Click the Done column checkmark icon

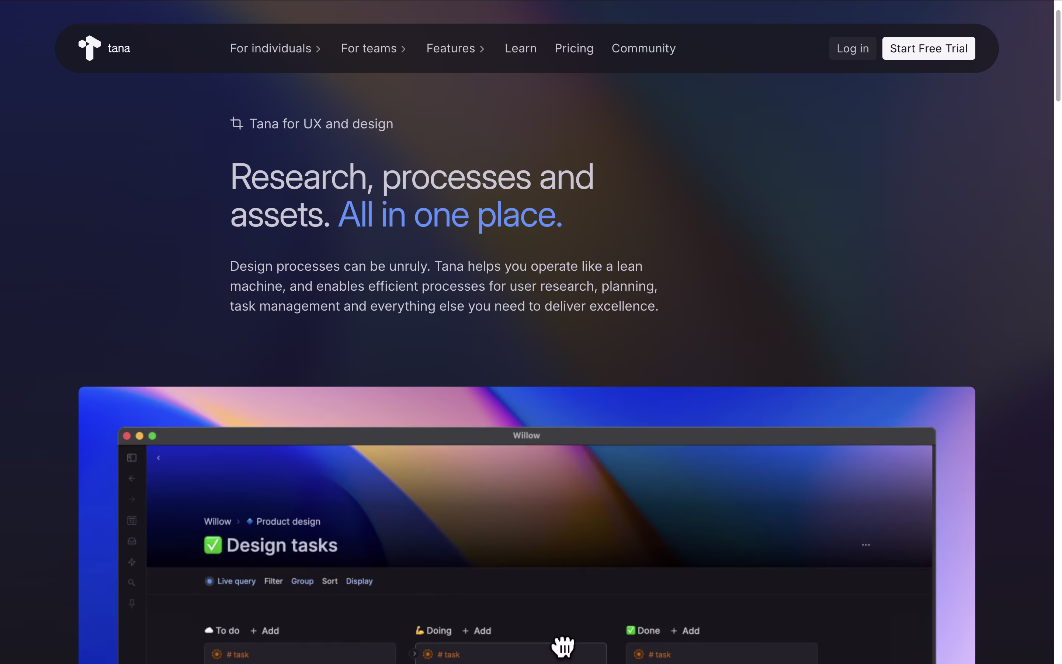pyautogui.click(x=631, y=630)
